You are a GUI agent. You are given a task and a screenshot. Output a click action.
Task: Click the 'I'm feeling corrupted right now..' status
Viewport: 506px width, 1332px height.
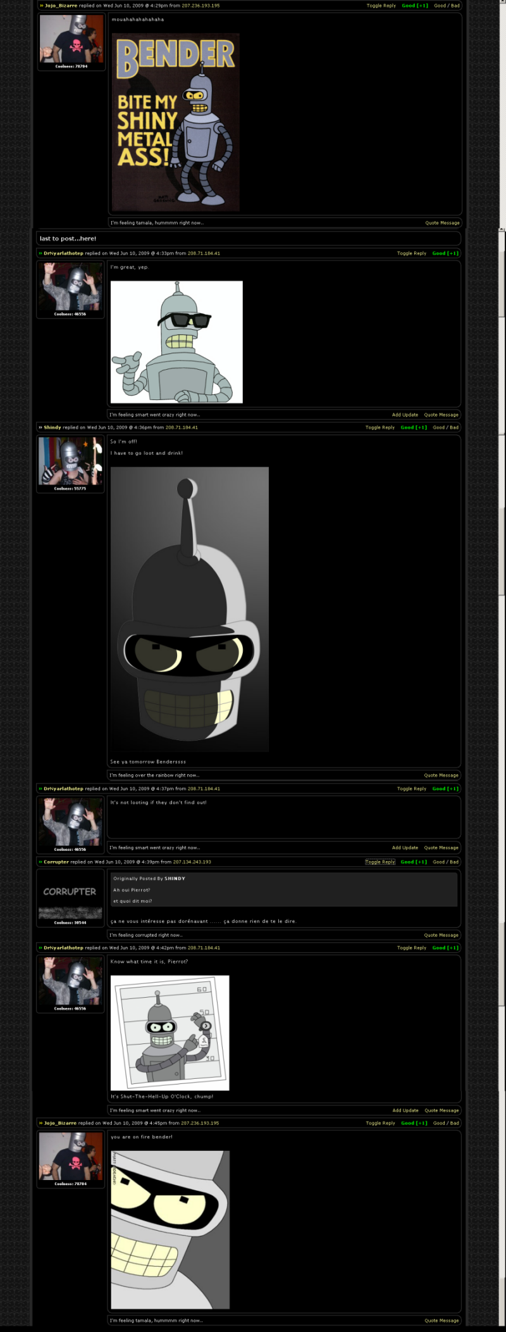coord(146,935)
